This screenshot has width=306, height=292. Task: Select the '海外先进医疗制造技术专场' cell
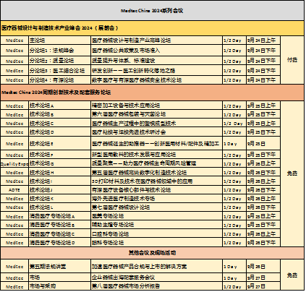[x=156, y=199]
